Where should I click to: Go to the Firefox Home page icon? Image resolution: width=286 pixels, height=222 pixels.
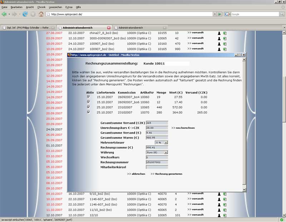tap(41, 14)
